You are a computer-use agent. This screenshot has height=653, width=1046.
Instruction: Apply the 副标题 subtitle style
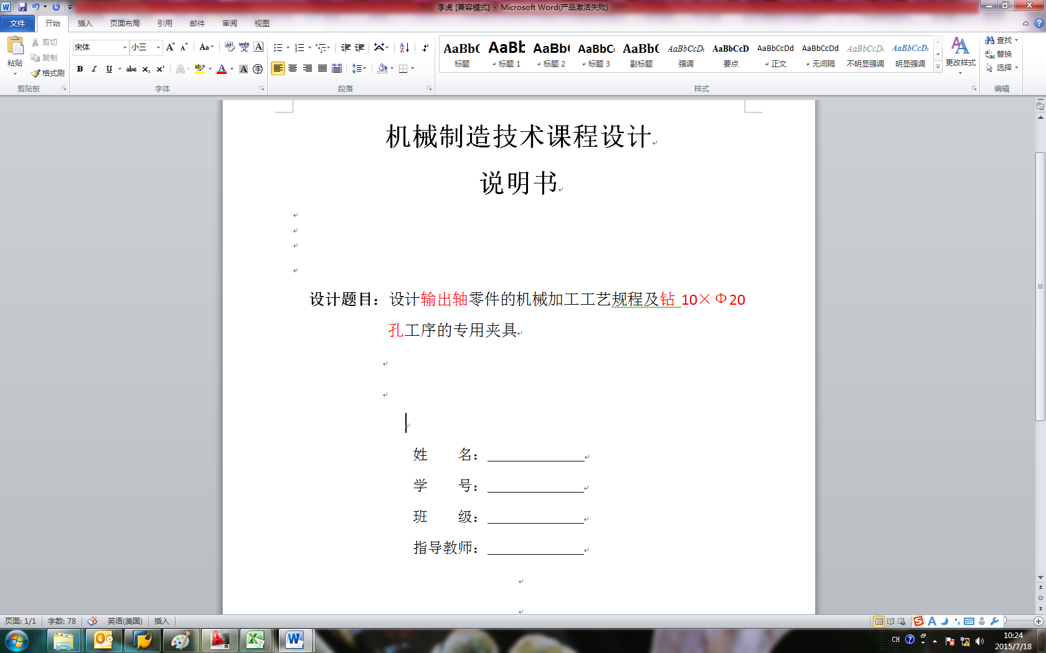(641, 54)
